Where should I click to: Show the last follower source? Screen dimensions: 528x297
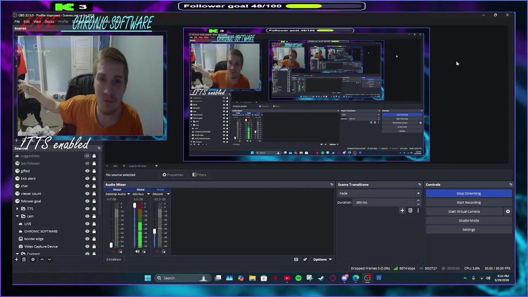(x=87, y=163)
